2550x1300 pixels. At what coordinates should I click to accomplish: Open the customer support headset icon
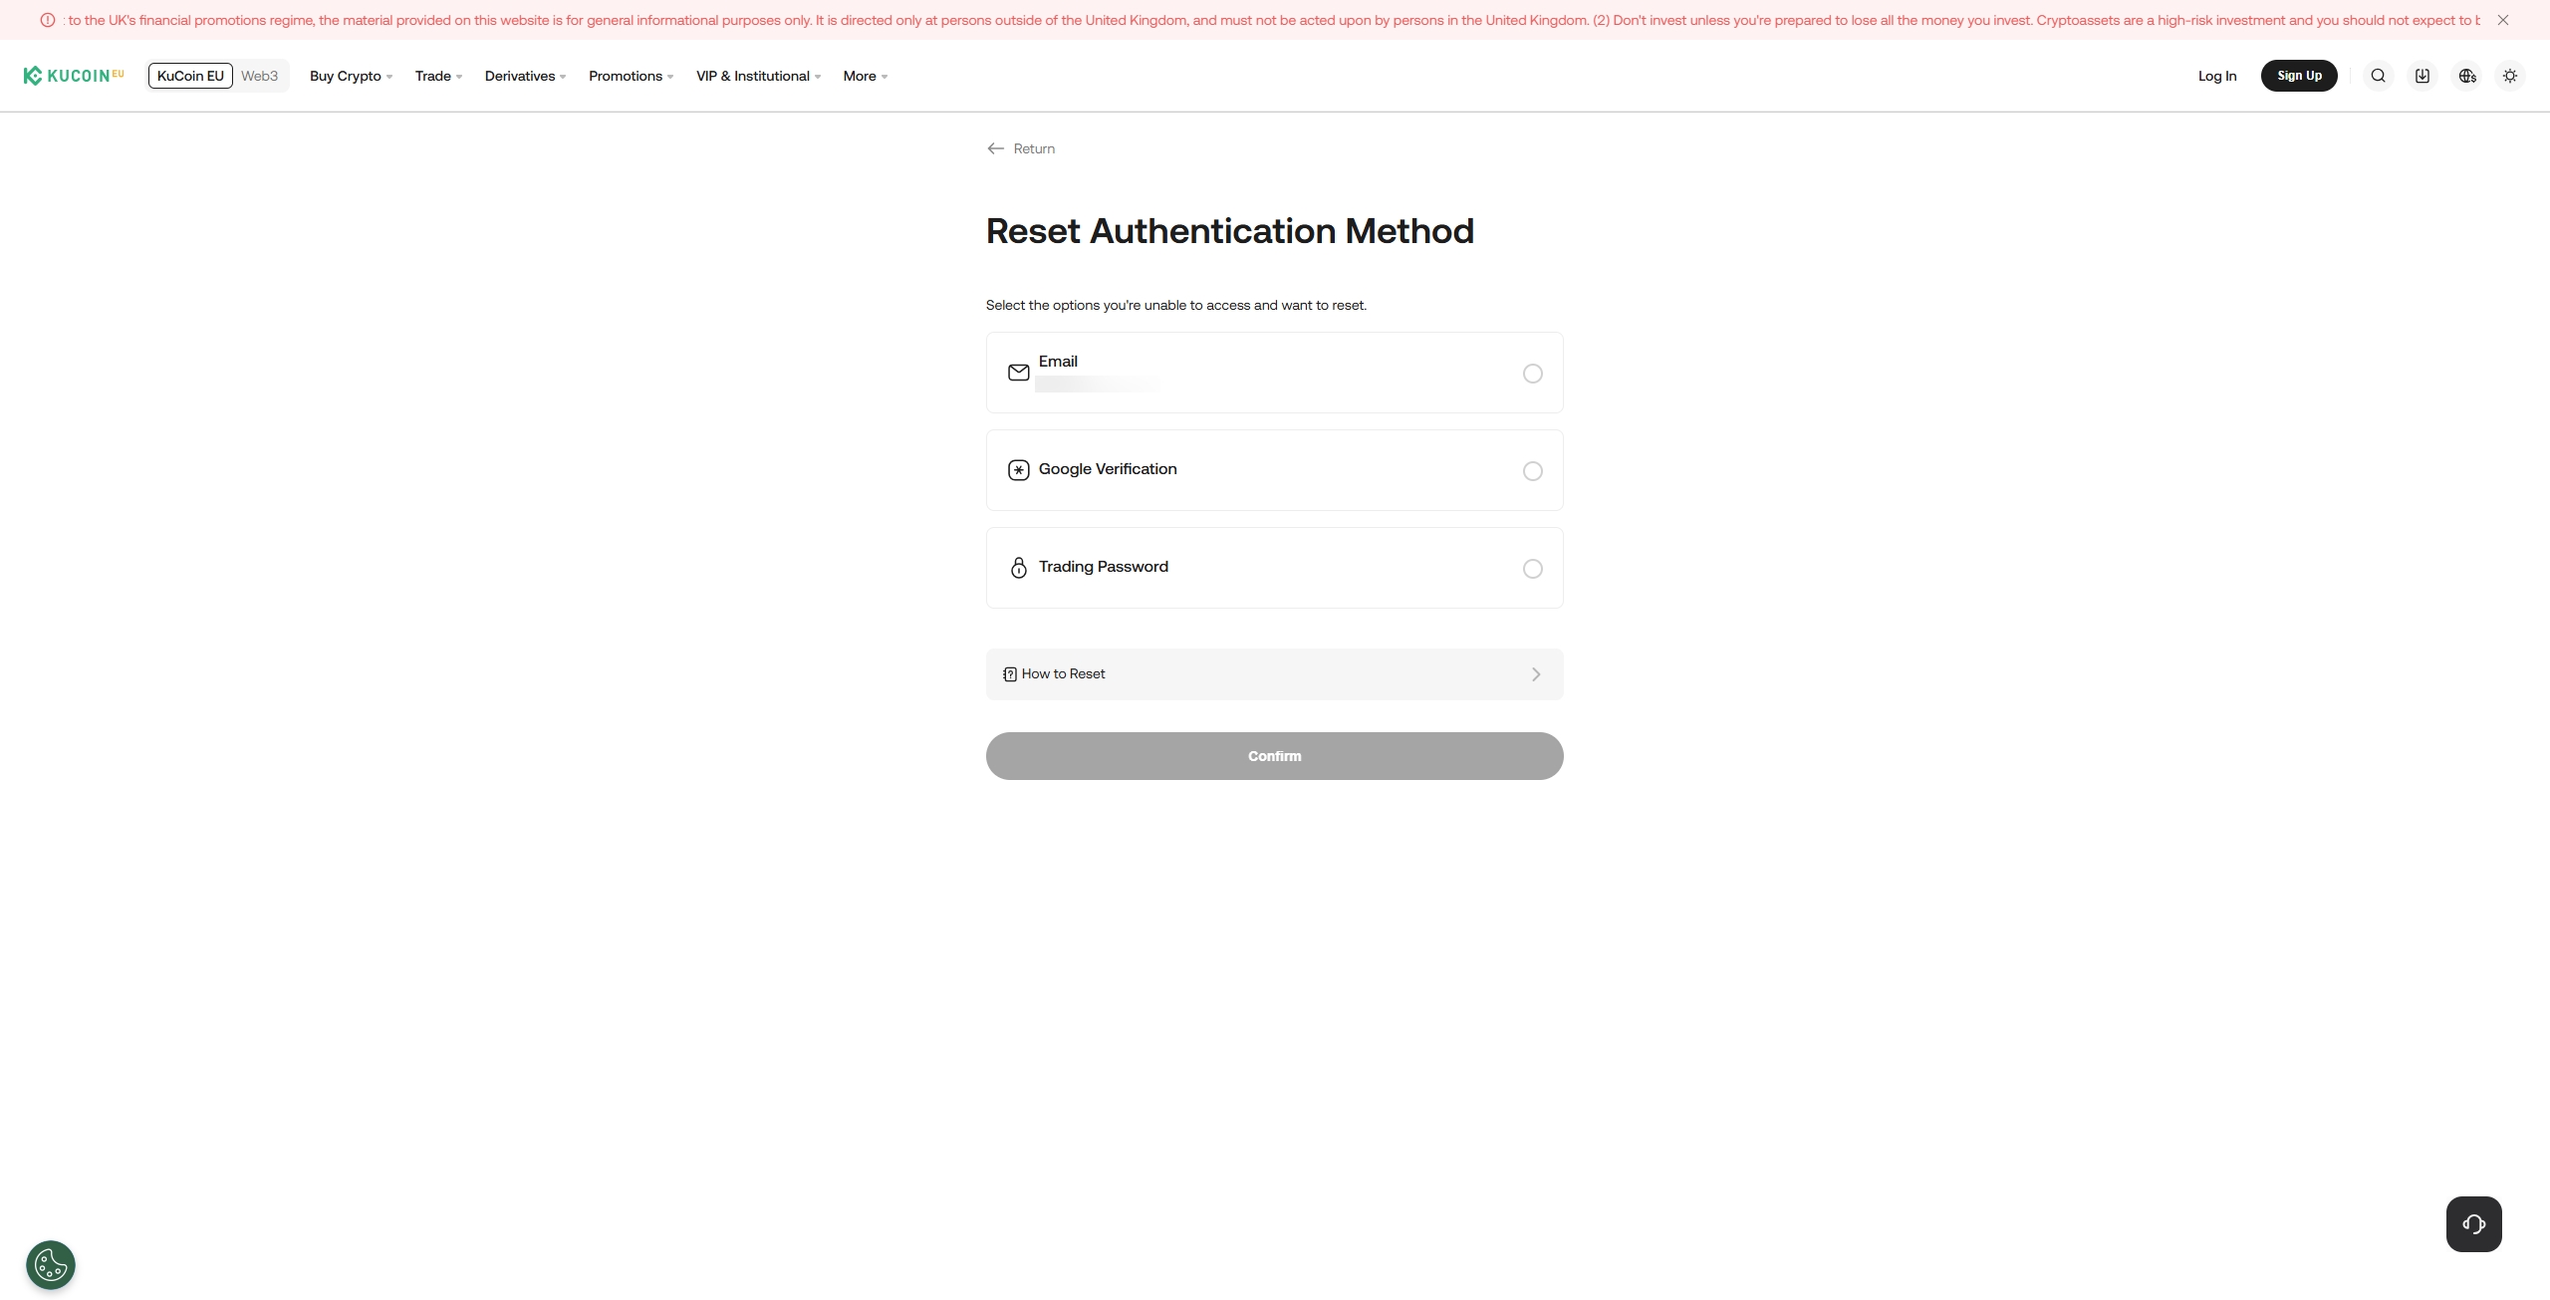[2473, 1224]
